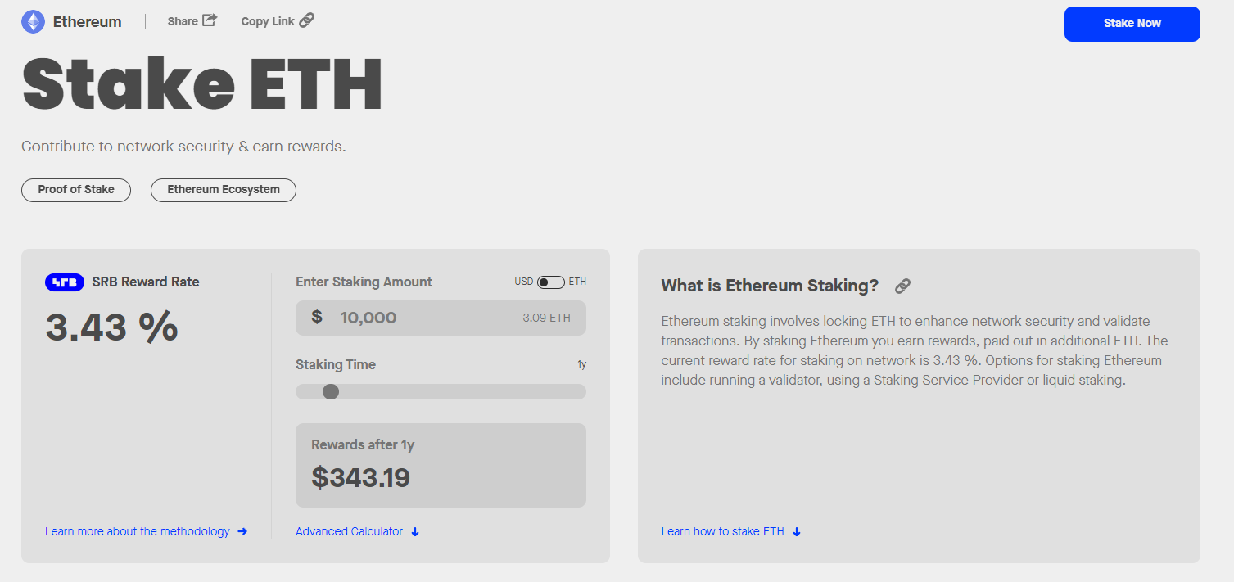Select the Proof of Stake tag
Image resolution: width=1234 pixels, height=582 pixels.
click(x=75, y=190)
